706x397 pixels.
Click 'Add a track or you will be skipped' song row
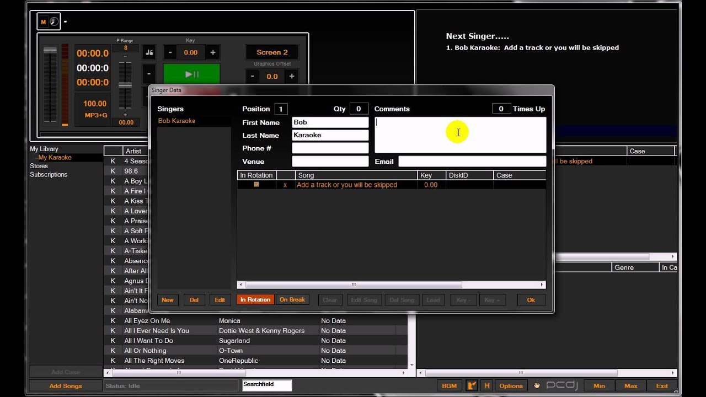click(392, 185)
